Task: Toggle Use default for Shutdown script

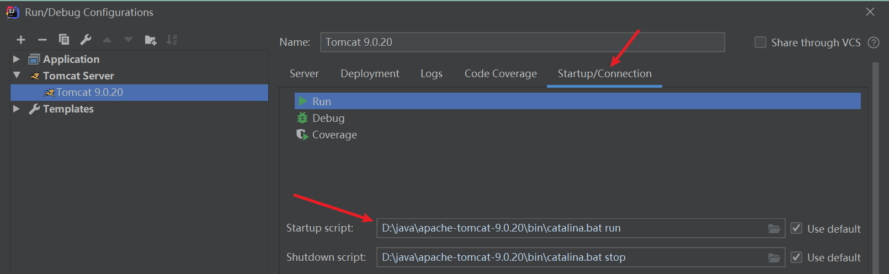Action: click(x=796, y=257)
